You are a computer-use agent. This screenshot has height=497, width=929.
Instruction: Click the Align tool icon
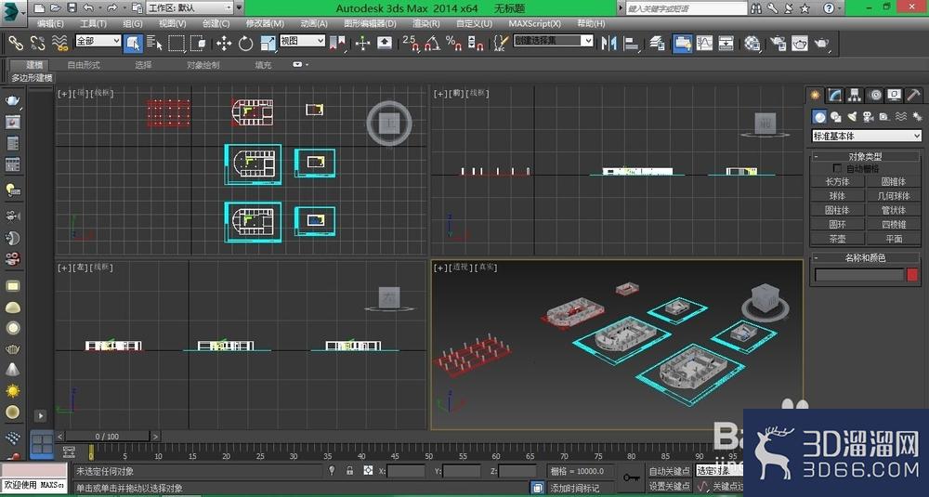(632, 43)
